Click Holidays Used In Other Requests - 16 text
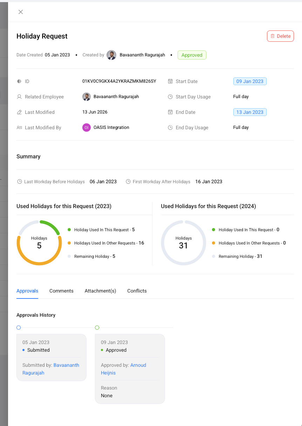The image size is (302, 426). click(109, 243)
